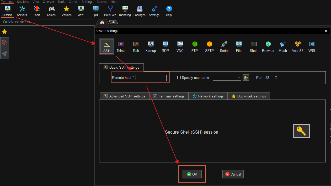Click the View toolbar icon
The width and height of the screenshot is (331, 186).
click(81, 11)
